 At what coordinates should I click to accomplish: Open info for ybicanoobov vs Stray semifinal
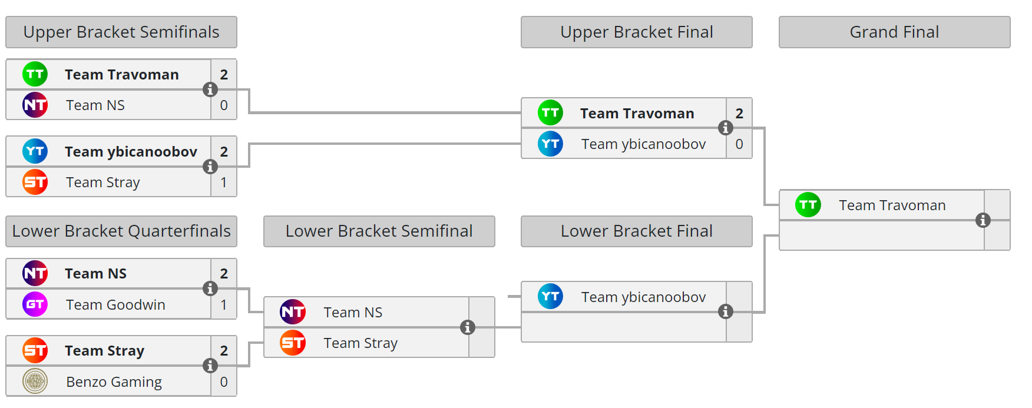tap(210, 167)
